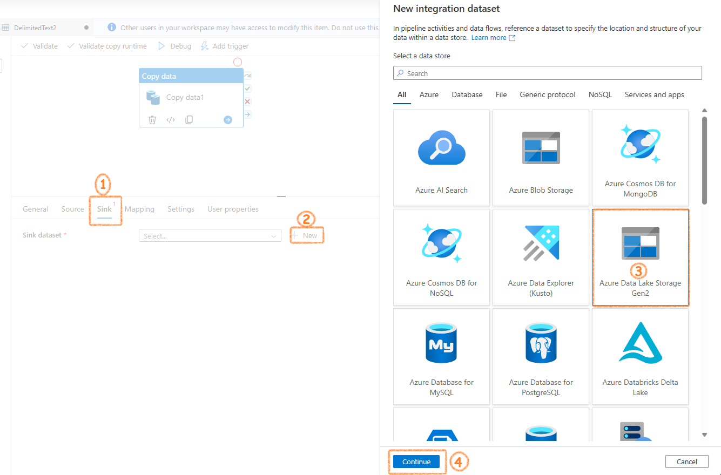
Task: Click the Copy data activity title bar
Action: click(191, 76)
